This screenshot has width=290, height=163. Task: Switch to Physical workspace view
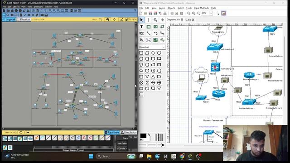coord(24,19)
